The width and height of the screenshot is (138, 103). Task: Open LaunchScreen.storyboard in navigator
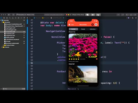tap(12, 39)
